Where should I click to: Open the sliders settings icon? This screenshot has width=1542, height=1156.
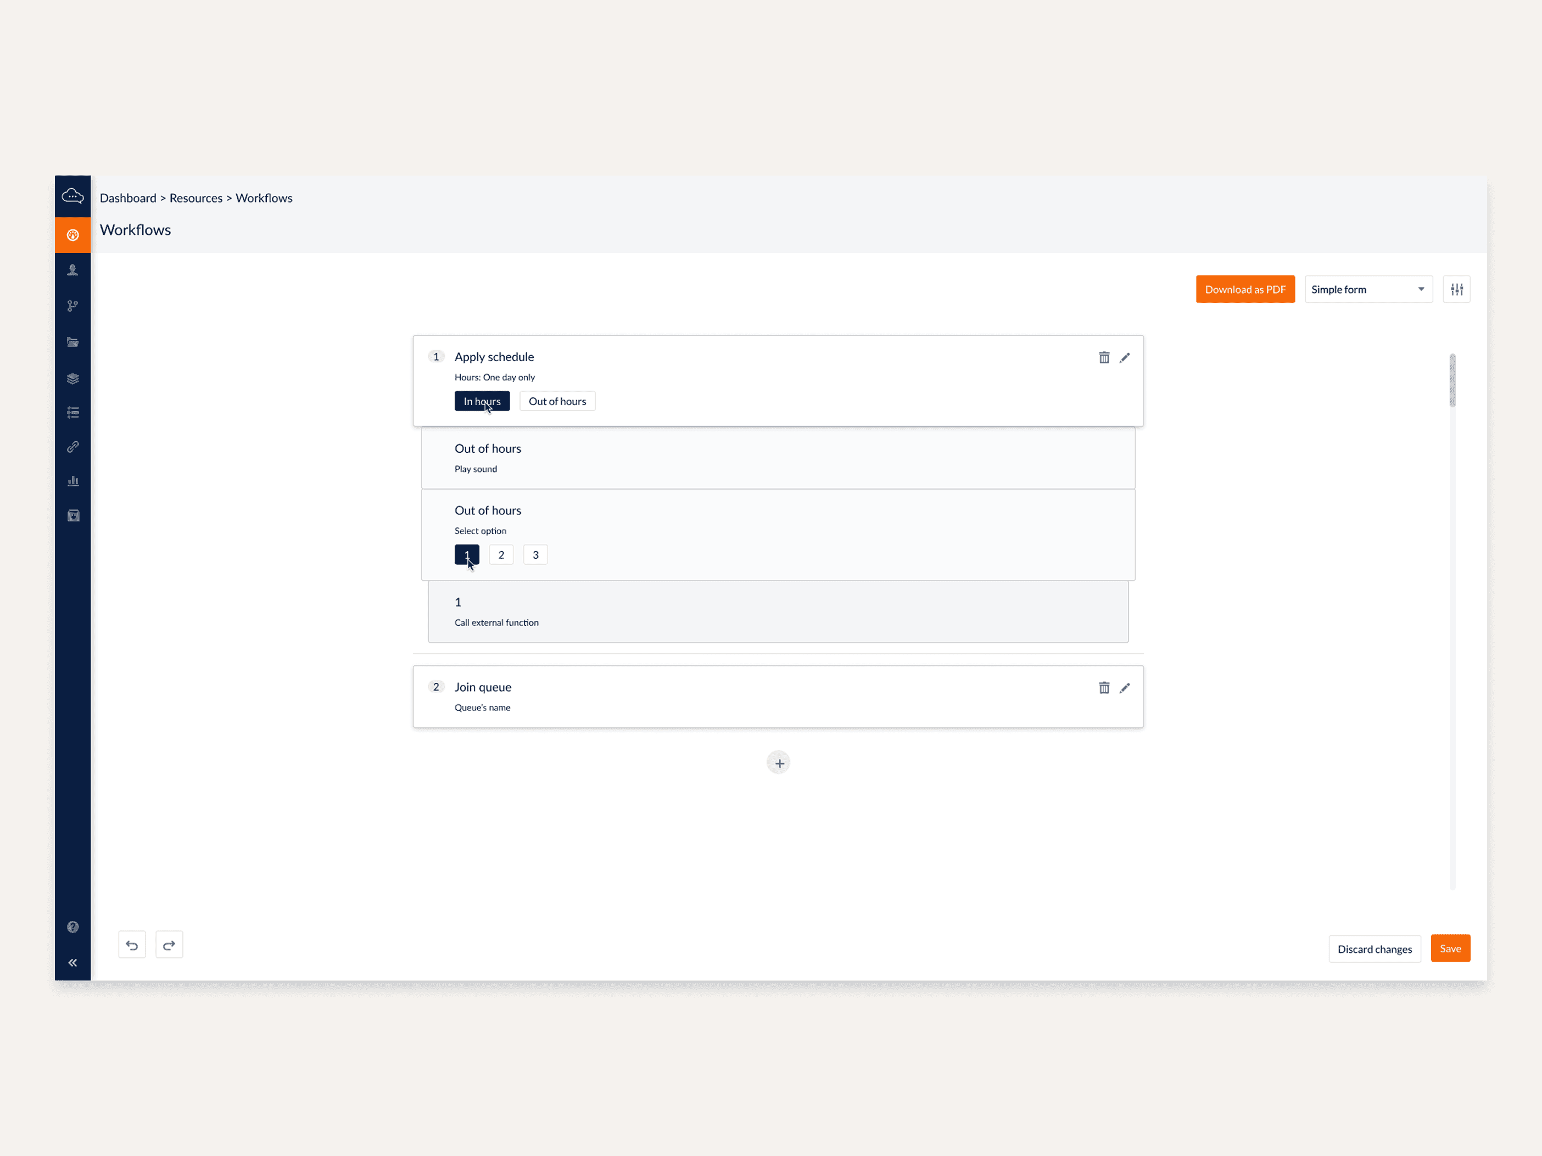pyautogui.click(x=1456, y=289)
